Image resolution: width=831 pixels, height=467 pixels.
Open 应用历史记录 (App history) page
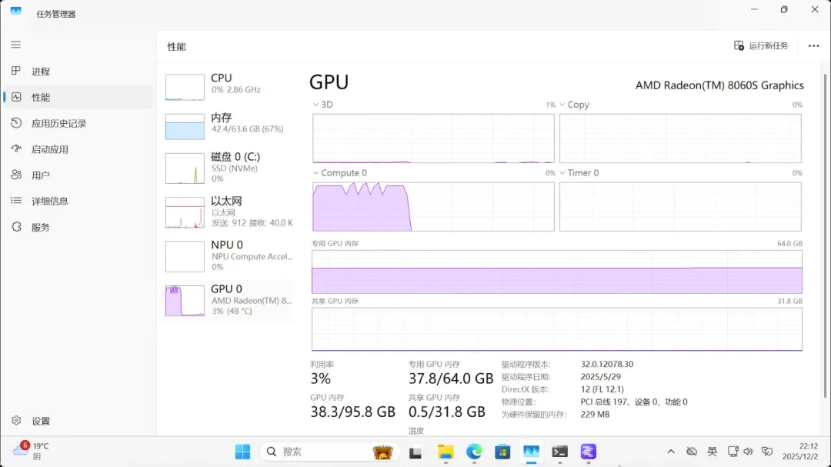[x=58, y=123]
